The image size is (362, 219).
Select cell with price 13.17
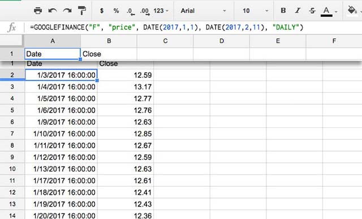pos(126,87)
